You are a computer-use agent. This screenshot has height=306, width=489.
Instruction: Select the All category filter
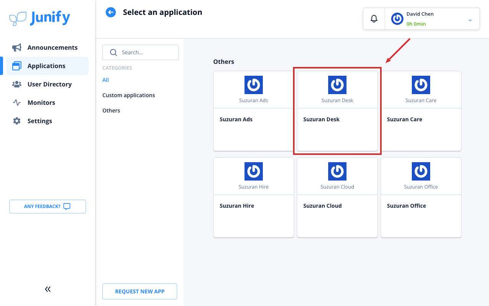coord(106,80)
